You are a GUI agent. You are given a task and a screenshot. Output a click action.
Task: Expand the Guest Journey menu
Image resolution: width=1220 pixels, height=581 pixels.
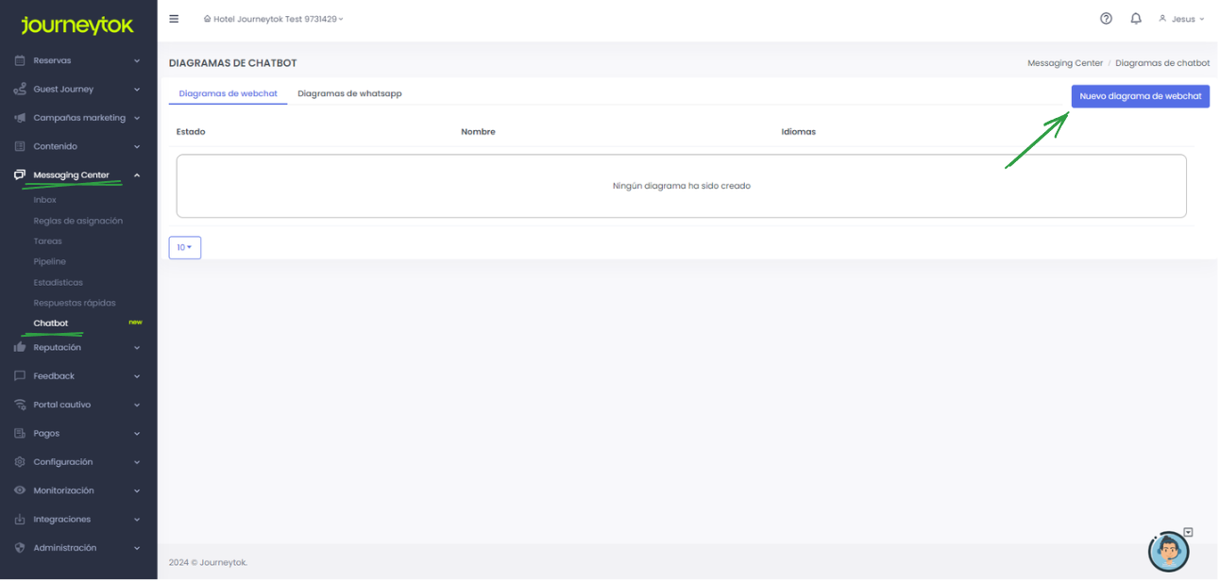pos(137,90)
